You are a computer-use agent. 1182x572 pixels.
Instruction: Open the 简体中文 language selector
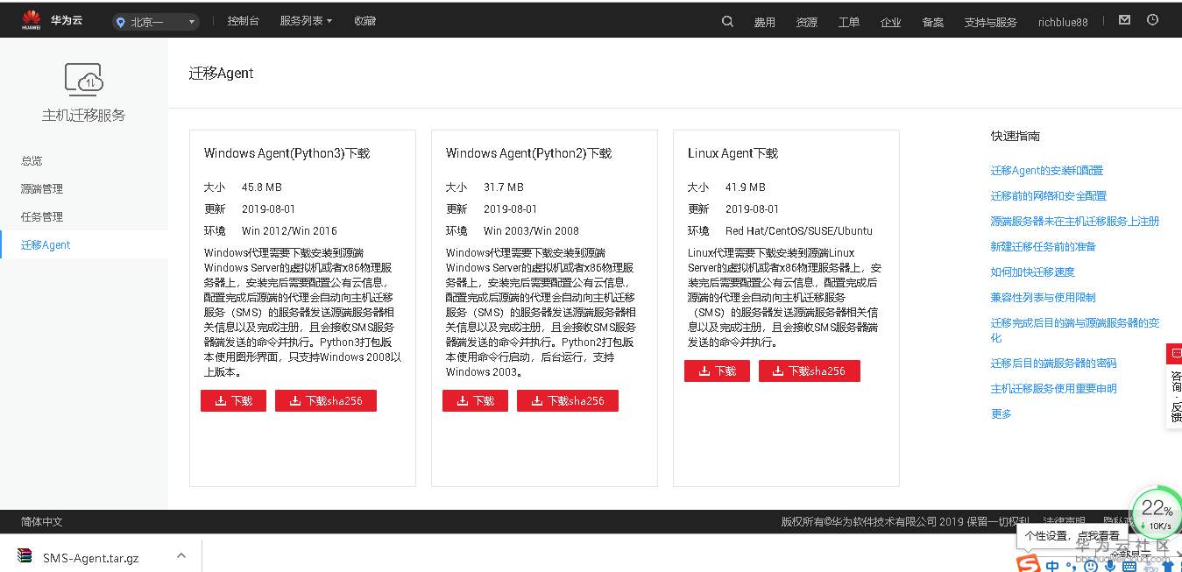42,522
